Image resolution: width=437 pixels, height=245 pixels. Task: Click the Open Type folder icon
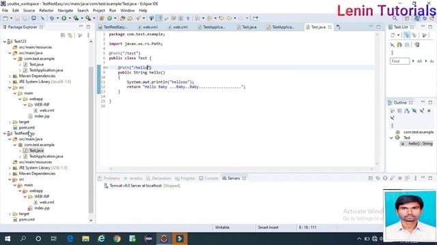123,18
